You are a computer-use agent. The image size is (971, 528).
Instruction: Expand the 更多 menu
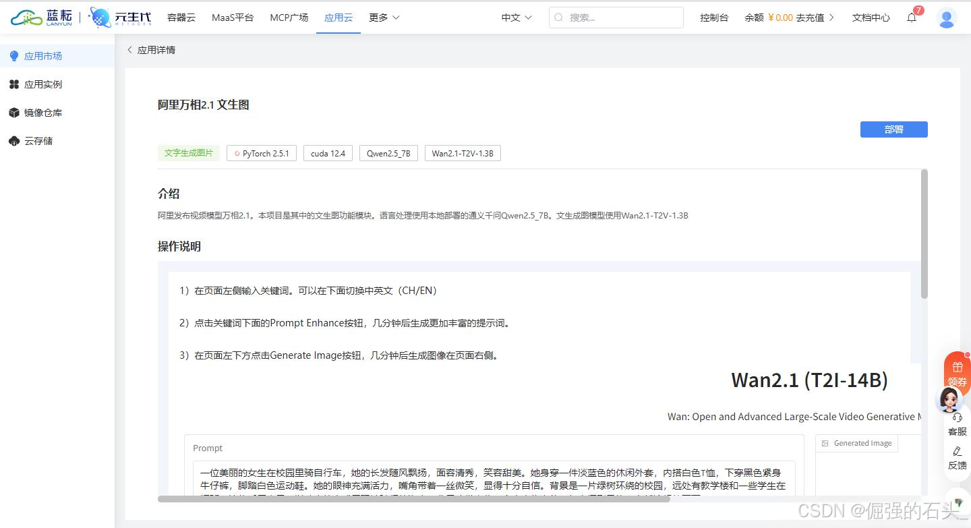click(384, 18)
